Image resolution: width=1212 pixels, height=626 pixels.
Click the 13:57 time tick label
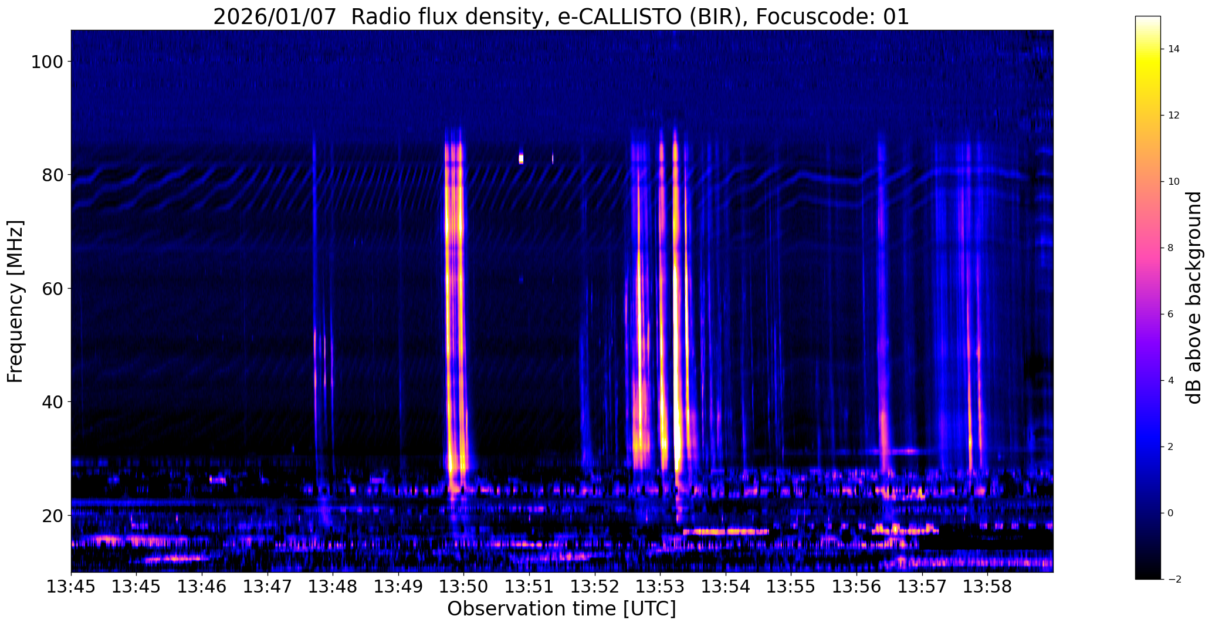click(922, 587)
